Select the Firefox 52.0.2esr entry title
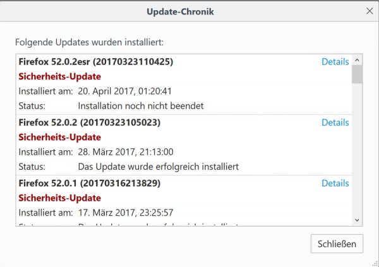This screenshot has width=379, height=267. pos(96,62)
